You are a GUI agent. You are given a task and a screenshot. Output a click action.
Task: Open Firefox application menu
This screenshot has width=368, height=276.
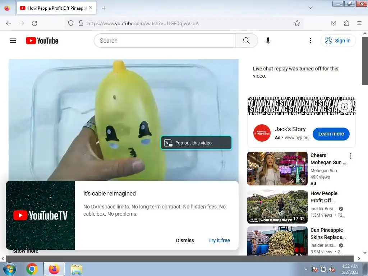(x=359, y=23)
